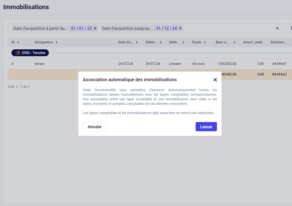Click the download icon at far right

290,28
